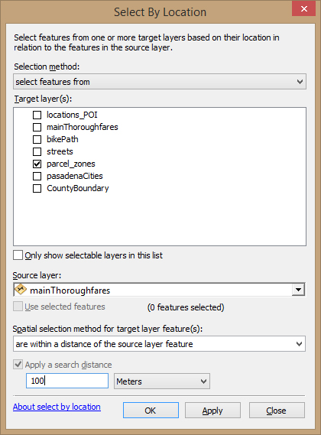Open the Spatial selection method dropdown
Image resolution: width=321 pixels, height=435 pixels.
pyautogui.click(x=159, y=344)
